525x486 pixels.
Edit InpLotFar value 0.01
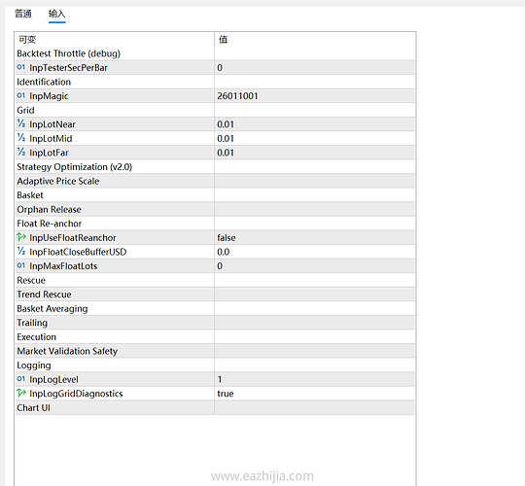pos(315,153)
